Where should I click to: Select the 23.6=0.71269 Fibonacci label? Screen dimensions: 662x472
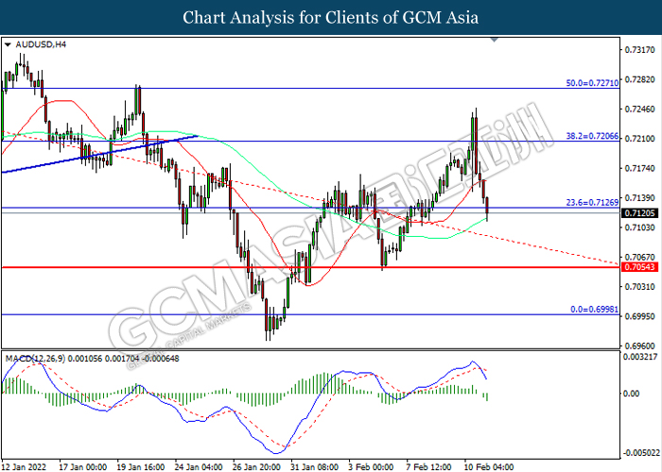(592, 203)
